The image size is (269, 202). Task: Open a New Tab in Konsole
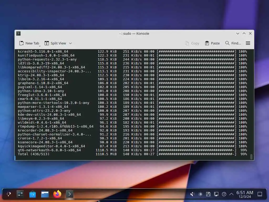(x=29, y=43)
